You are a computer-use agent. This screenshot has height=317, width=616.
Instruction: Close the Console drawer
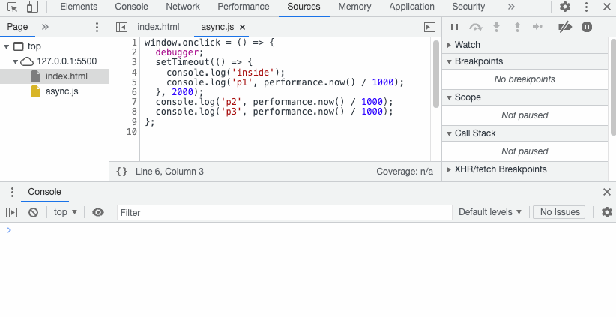tap(606, 192)
